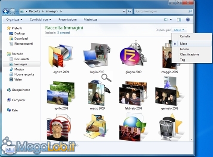Open the 3 percorsi link

pyautogui.click(x=64, y=33)
